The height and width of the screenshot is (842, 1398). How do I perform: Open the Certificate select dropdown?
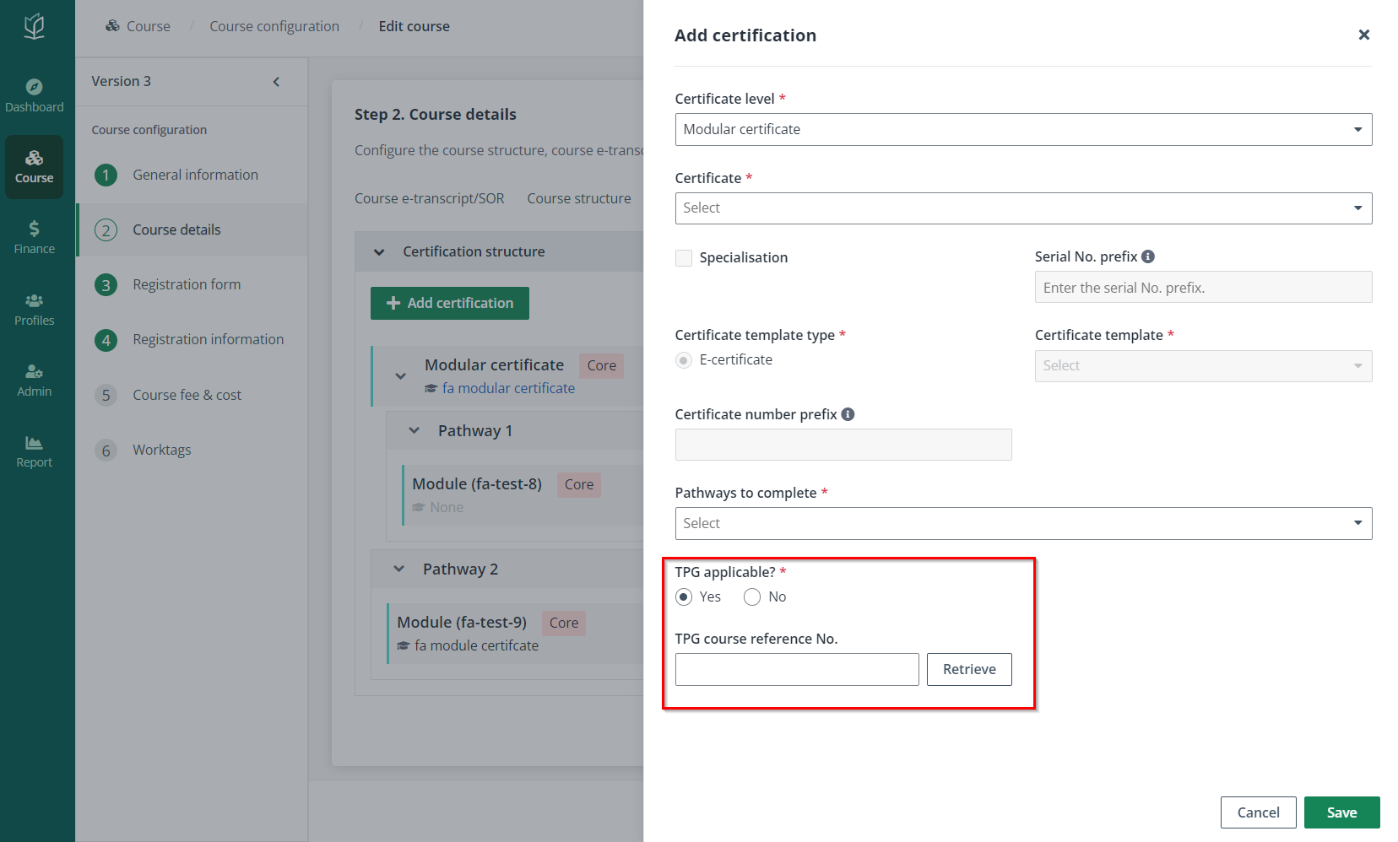1023,208
